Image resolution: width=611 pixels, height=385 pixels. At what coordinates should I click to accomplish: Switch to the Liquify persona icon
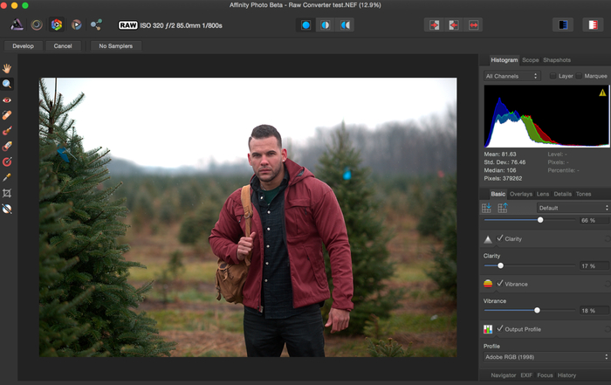click(x=37, y=25)
